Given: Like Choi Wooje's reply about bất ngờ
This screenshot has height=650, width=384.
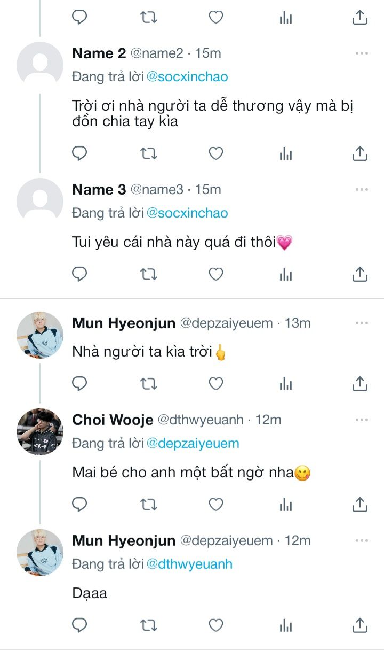Looking at the screenshot, I should pos(215,504).
